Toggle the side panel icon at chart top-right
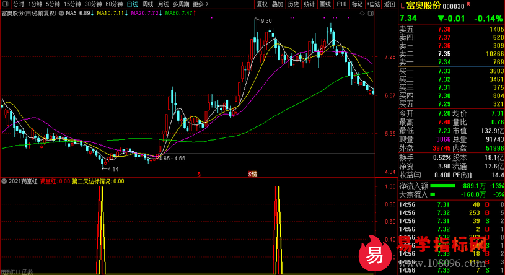Screen dimensions: 505x275 pos(371,13)
